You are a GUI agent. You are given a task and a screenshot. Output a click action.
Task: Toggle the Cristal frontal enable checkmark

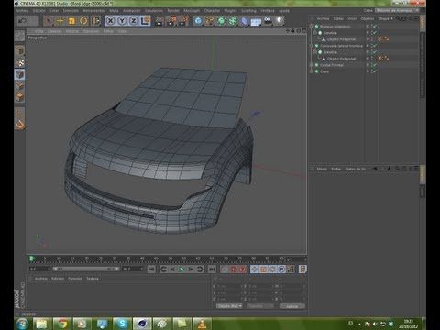pos(374,65)
